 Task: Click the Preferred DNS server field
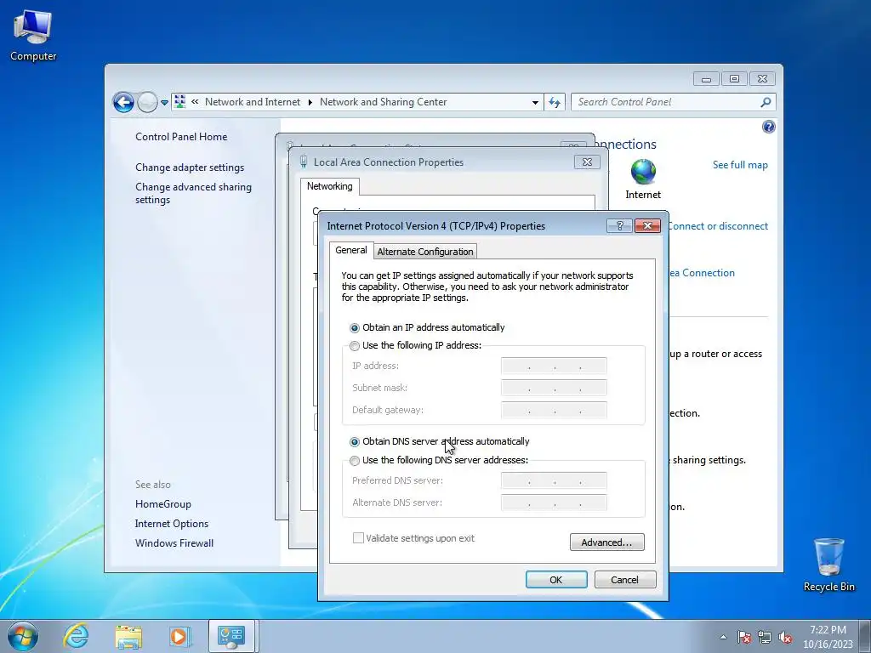coord(554,480)
